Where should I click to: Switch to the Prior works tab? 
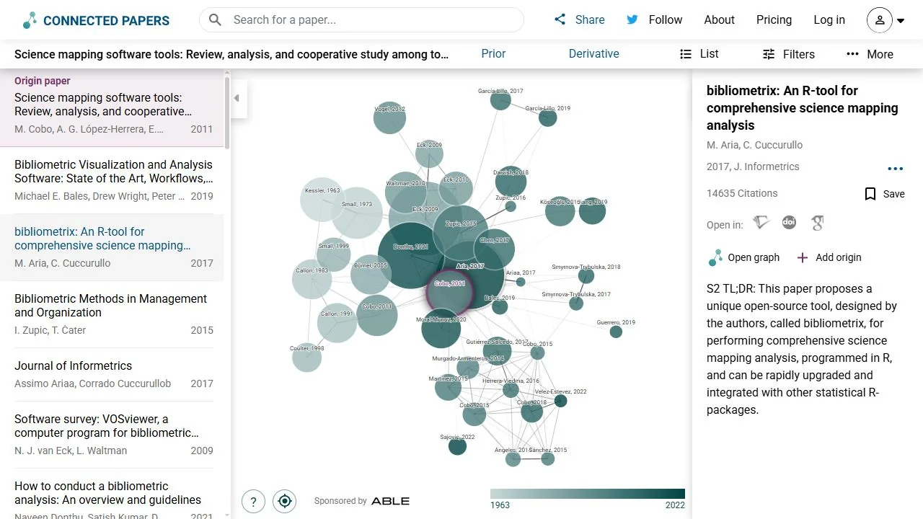coord(493,53)
